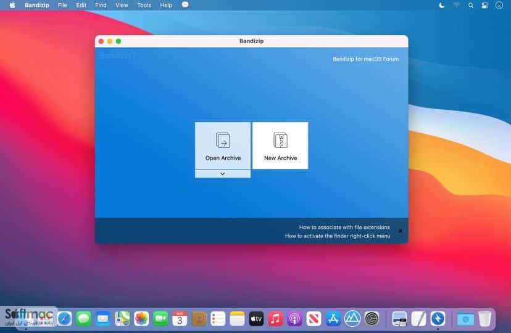Open the Help menu

pos(166,5)
